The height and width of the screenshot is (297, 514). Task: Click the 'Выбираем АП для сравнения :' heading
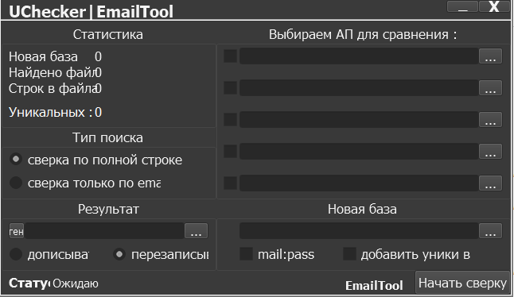(363, 34)
